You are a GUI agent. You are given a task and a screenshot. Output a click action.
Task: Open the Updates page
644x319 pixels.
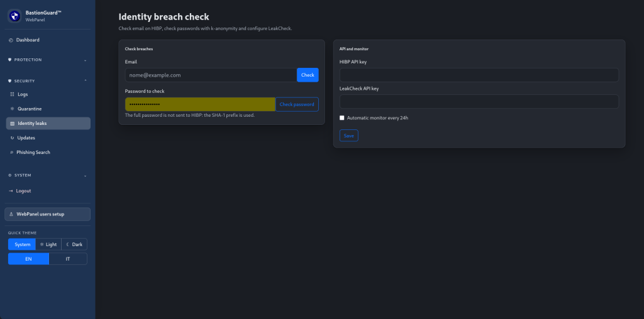coord(48,138)
